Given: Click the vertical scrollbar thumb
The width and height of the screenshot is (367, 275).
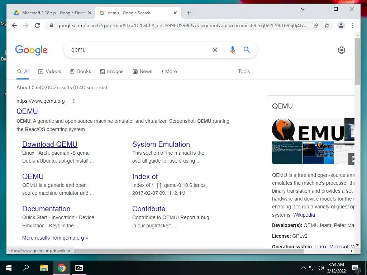Looking at the screenshot, I should point(357,62).
